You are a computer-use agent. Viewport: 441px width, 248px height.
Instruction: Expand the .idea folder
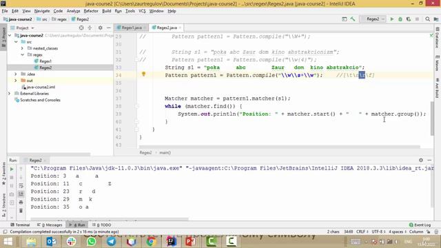(16, 74)
